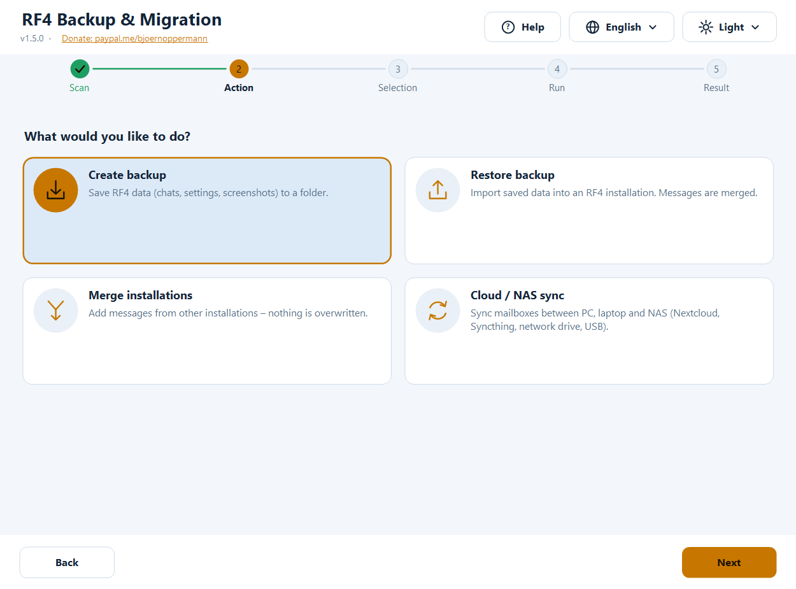Choose the "Restore backup" title
This screenshot has width=796, height=589.
513,175
